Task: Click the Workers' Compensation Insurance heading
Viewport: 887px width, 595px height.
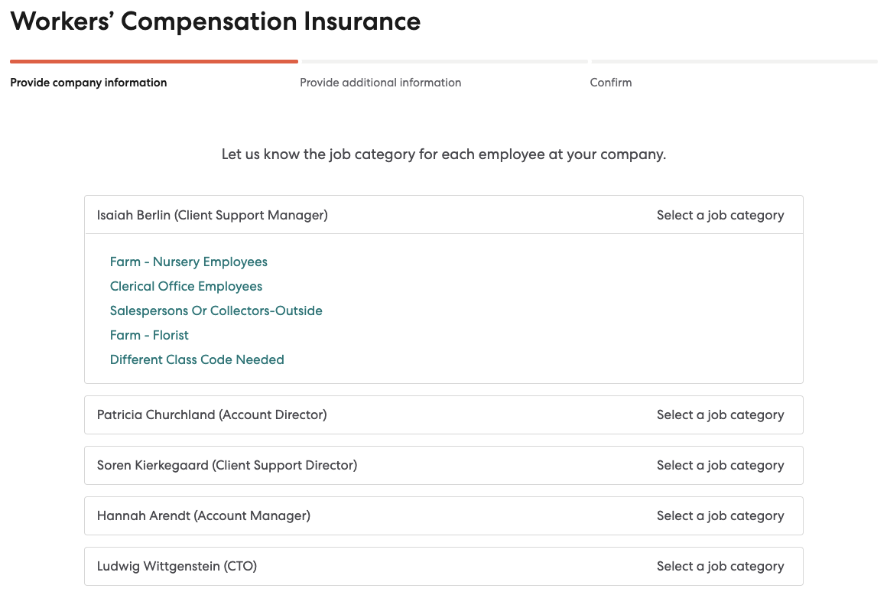Action: [x=216, y=21]
